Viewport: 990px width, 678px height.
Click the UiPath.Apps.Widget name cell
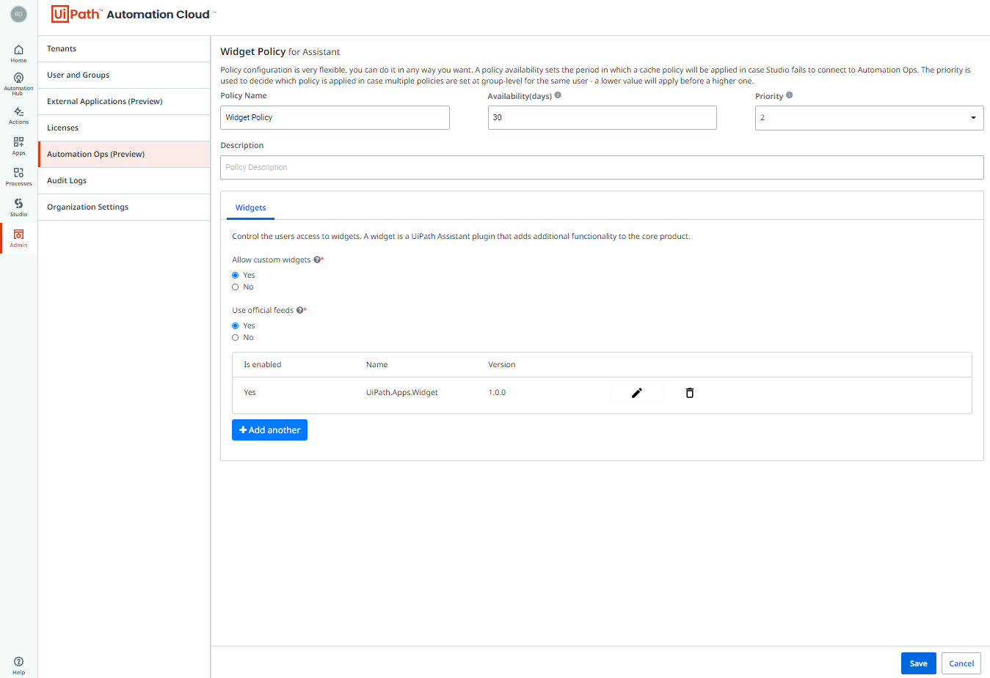click(401, 393)
